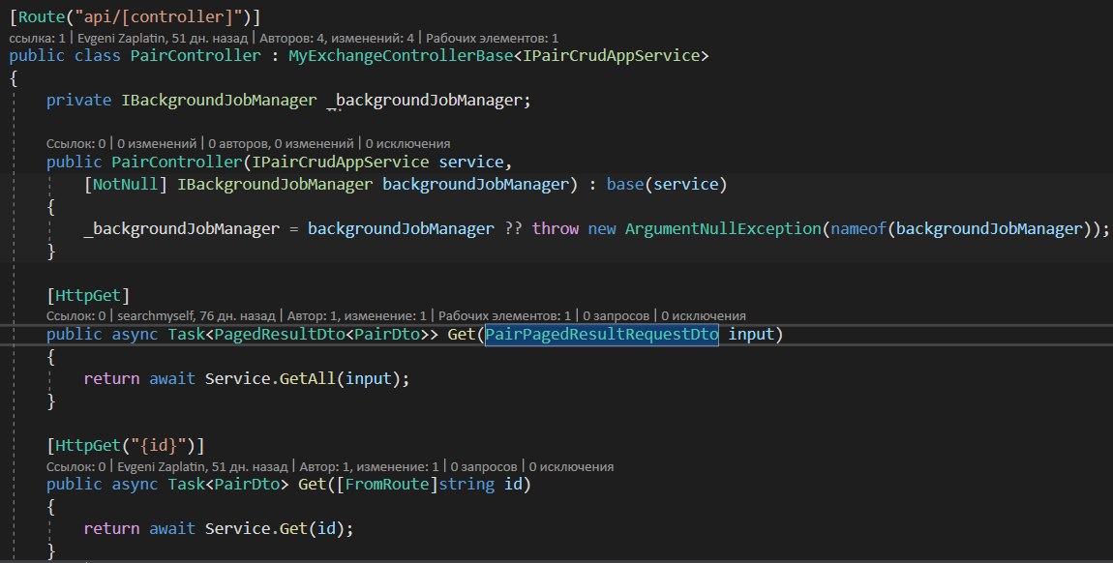Click the GetAll method call
The image size is (1113, 563).
(x=308, y=379)
